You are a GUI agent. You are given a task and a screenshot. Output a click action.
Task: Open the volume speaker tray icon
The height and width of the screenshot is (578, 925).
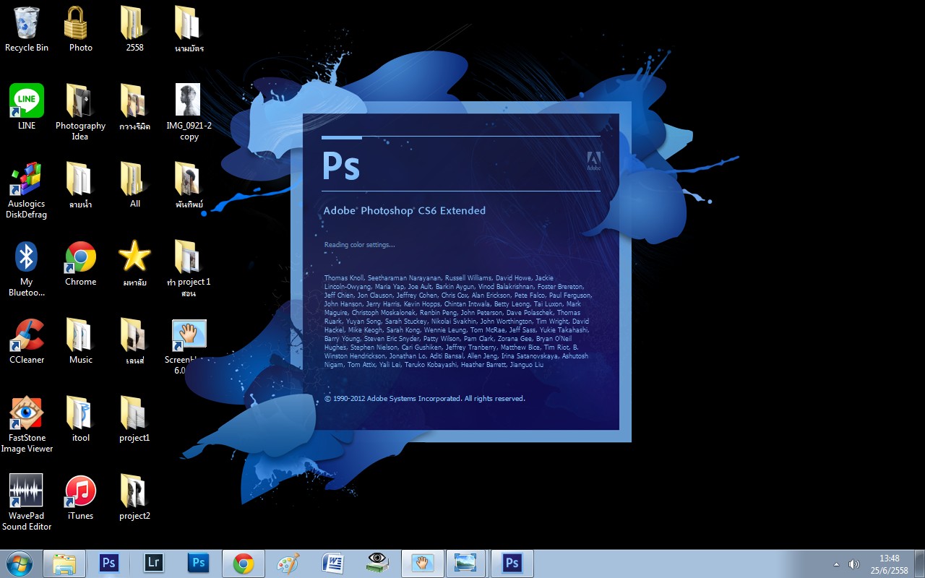tap(853, 564)
